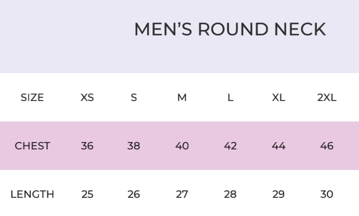Click the MEN'S ROUND NECK title

(230, 29)
